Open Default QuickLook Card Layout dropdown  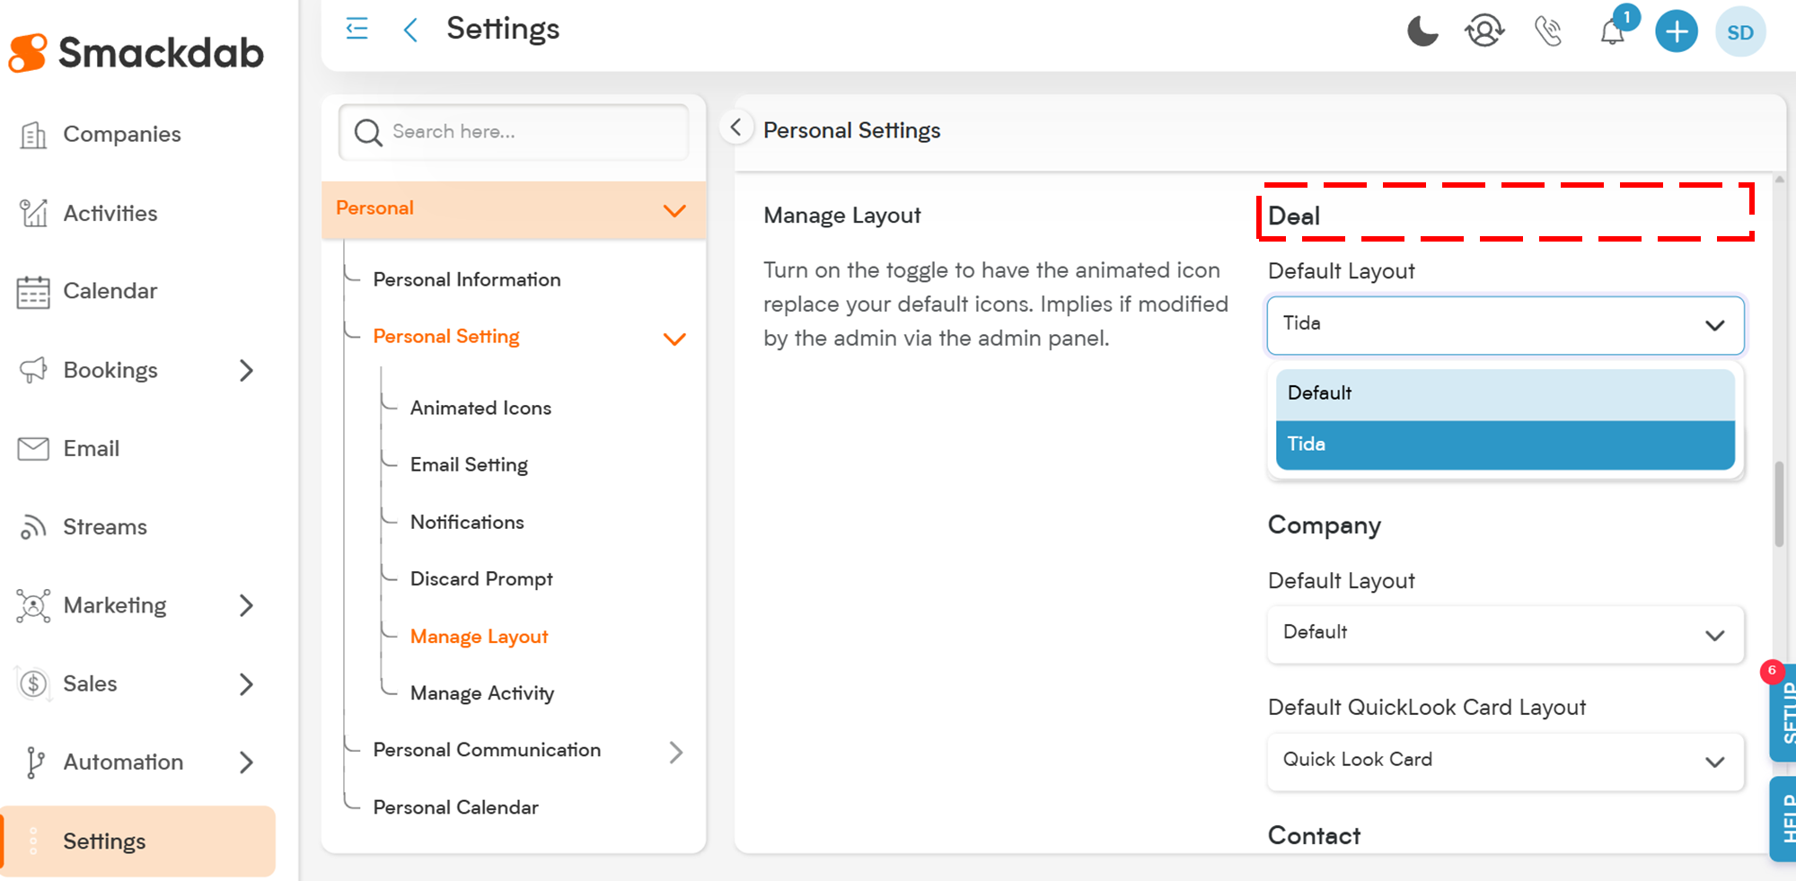tap(1504, 761)
